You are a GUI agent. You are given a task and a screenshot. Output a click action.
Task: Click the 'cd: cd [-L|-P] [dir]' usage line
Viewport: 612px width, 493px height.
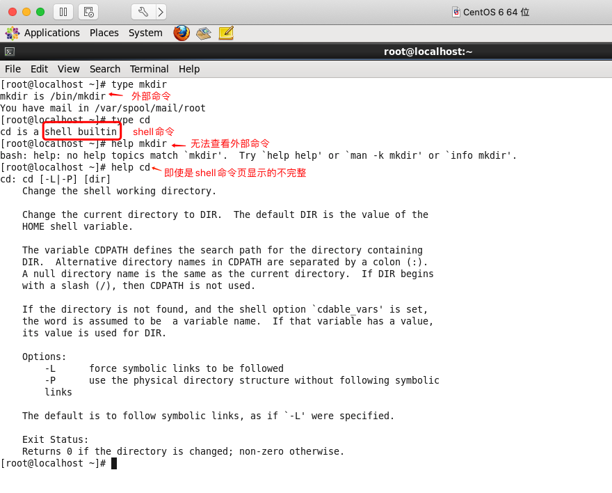point(56,180)
